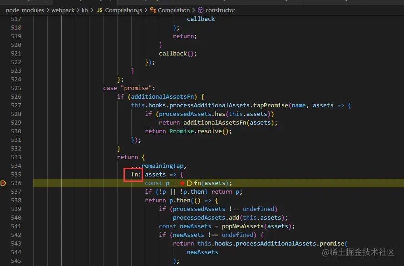Click the Compilation.js breadcrumb file
Screen dimensions: 404x266
[x=123, y=10]
